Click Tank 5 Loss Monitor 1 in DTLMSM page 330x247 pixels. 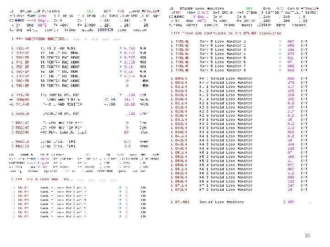[x=223, y=42]
